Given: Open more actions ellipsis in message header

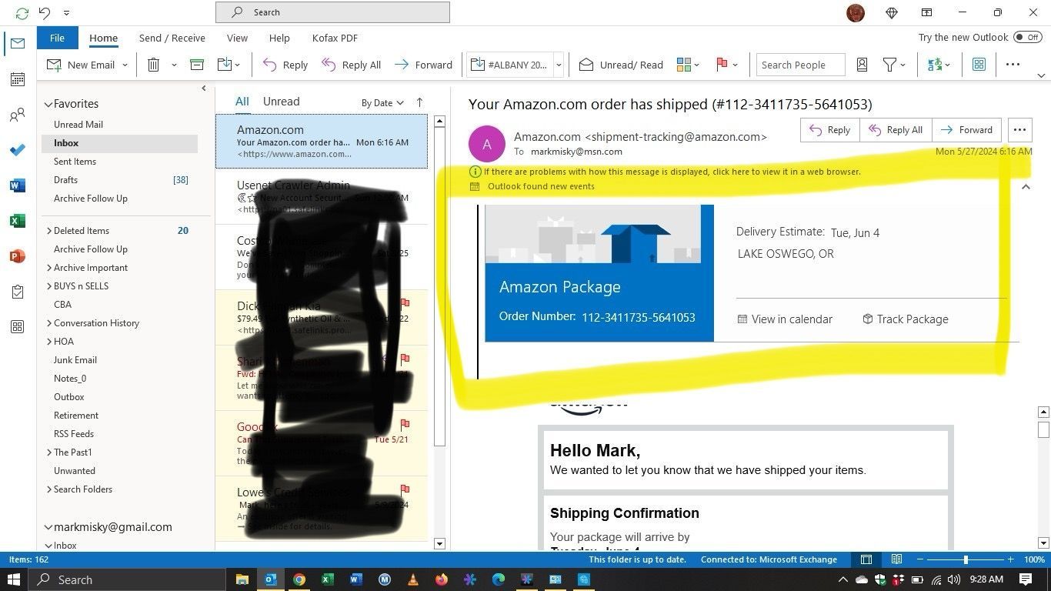Looking at the screenshot, I should 1019,130.
